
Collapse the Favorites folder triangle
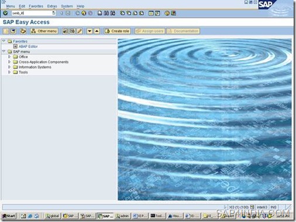click(x=4, y=41)
